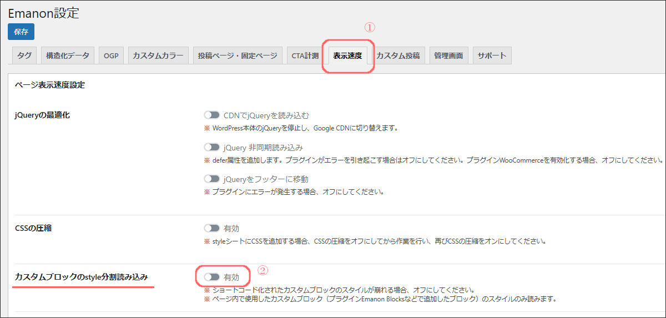Select the OGP tab
This screenshot has height=318, width=666.
[111, 55]
